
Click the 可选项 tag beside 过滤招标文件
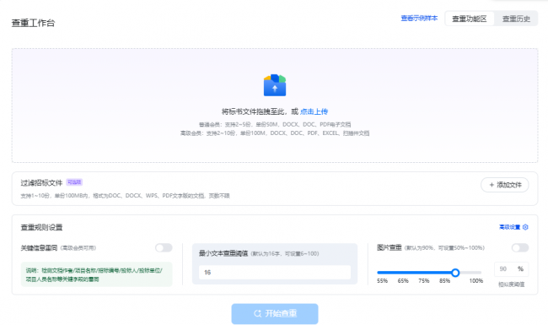click(74, 182)
